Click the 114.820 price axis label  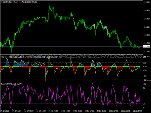147,11
